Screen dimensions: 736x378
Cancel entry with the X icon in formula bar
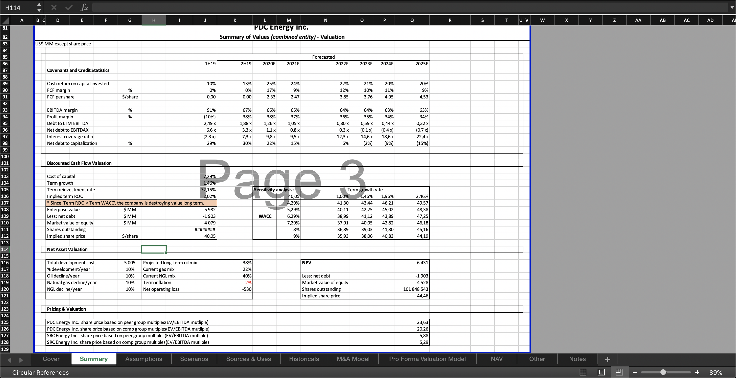click(x=54, y=7)
